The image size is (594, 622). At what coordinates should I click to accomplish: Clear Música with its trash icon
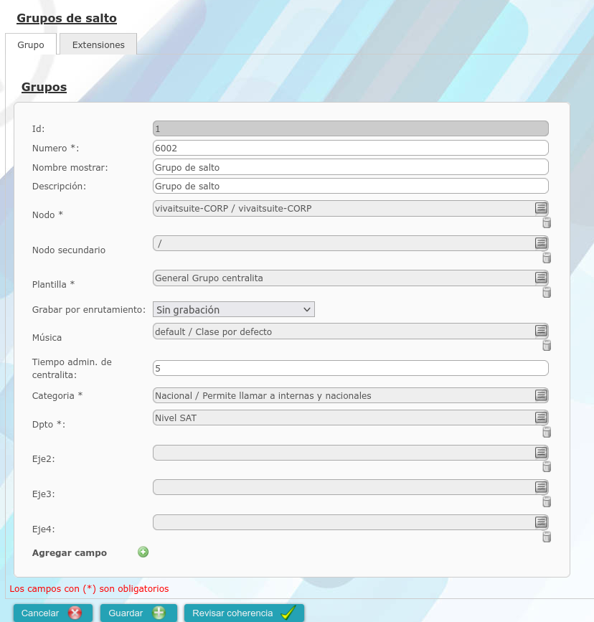[x=547, y=345]
